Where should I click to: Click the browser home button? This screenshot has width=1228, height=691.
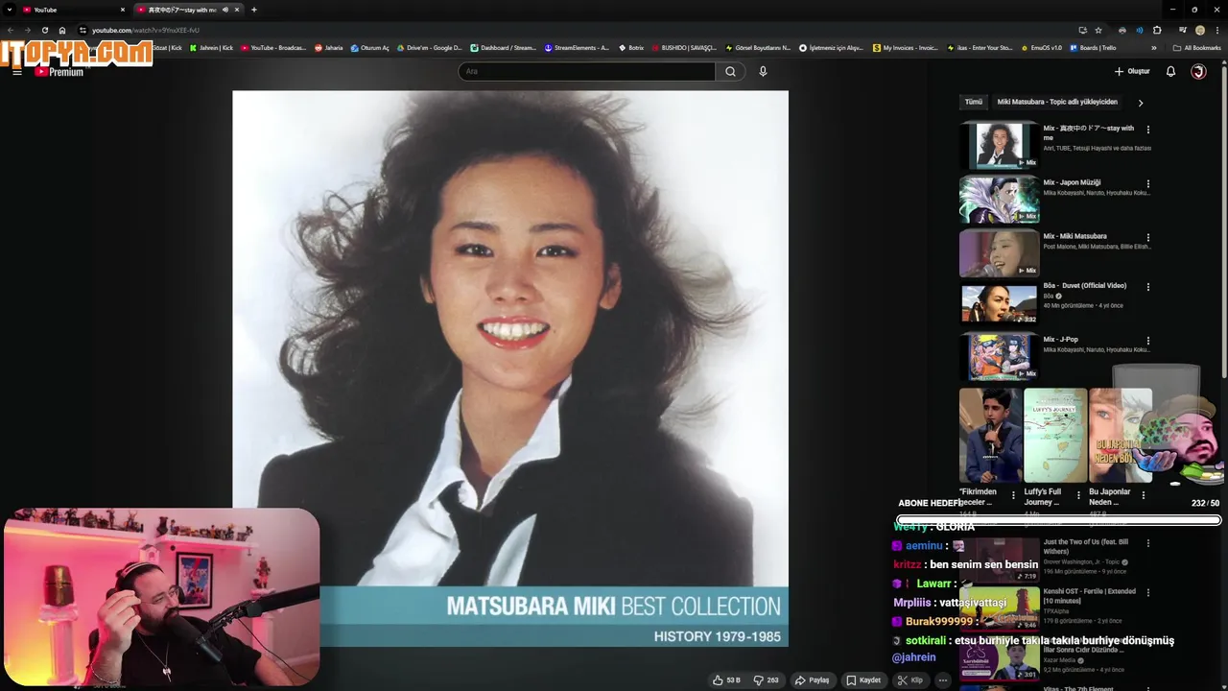[62, 30]
